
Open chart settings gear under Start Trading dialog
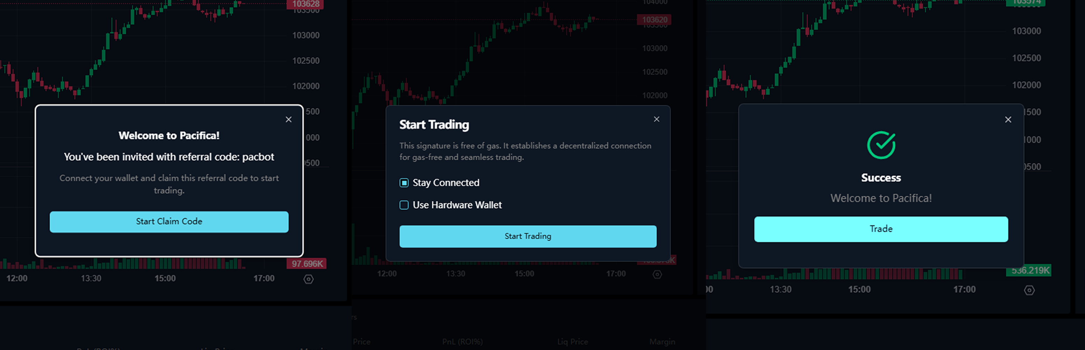click(657, 275)
